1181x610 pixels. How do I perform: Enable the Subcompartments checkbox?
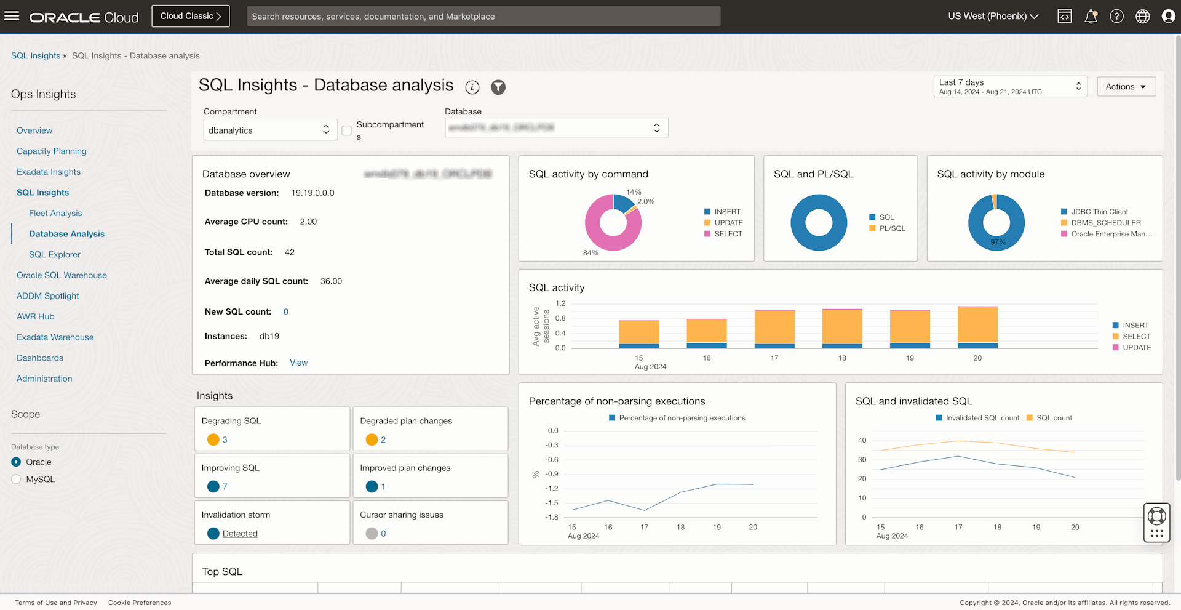pyautogui.click(x=346, y=130)
